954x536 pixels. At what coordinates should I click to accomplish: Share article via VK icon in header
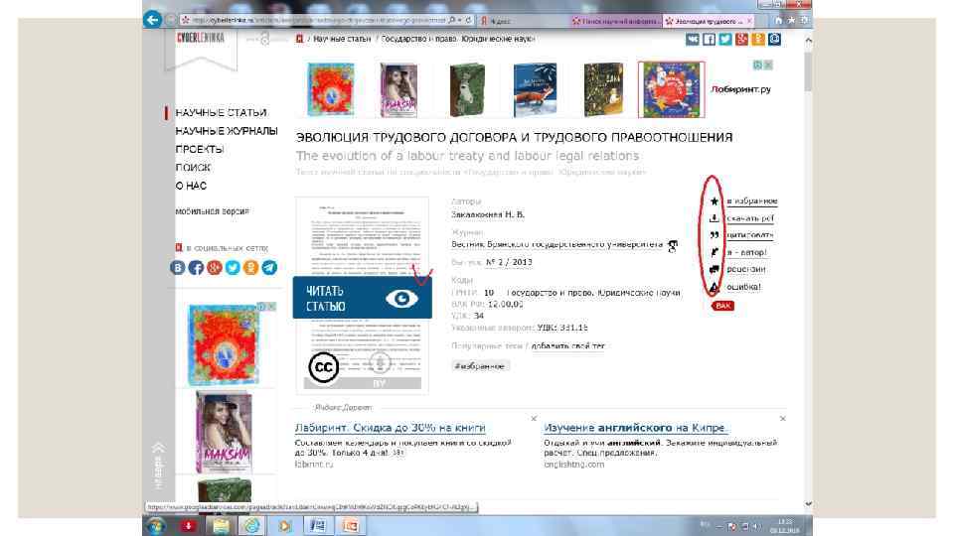pos(693,40)
